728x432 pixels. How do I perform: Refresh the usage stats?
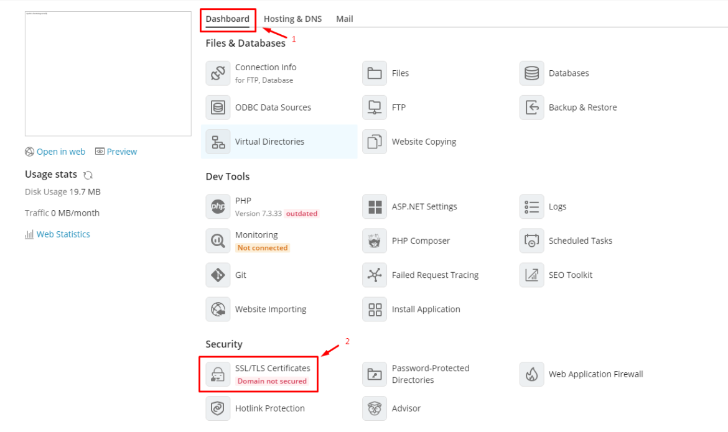coord(88,175)
